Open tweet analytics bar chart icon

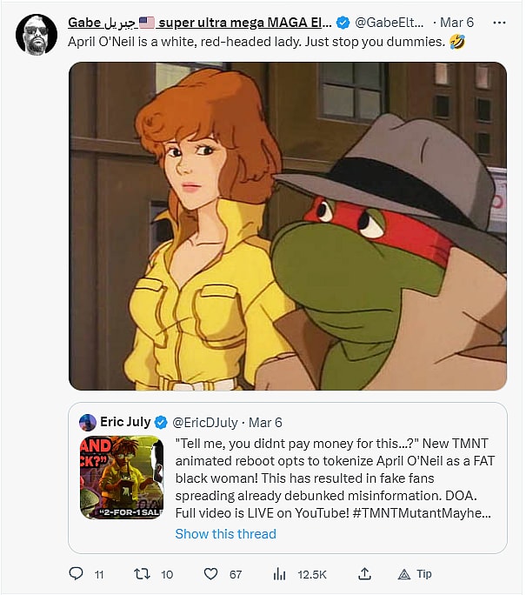280,574
